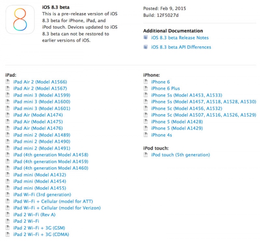Open iPad (4th generation Model A1459) link

51,162
